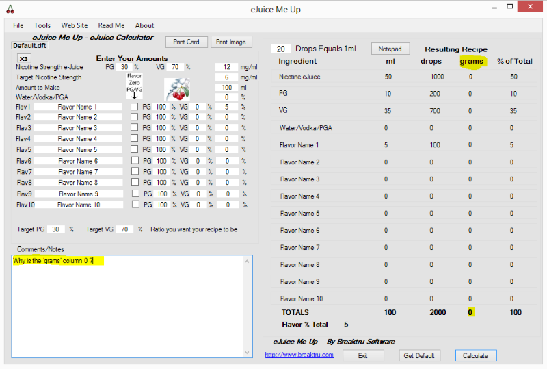Click the cherry app icon in the title bar
This screenshot has width=547, height=369.
tap(10, 9)
